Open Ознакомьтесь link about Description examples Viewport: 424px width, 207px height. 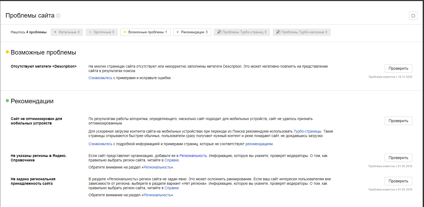click(x=100, y=78)
